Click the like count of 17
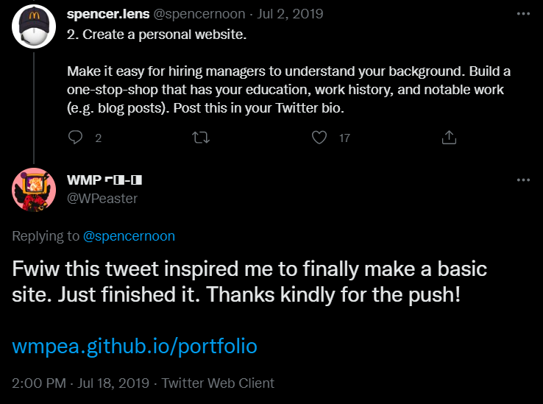543x404 pixels. [x=344, y=138]
